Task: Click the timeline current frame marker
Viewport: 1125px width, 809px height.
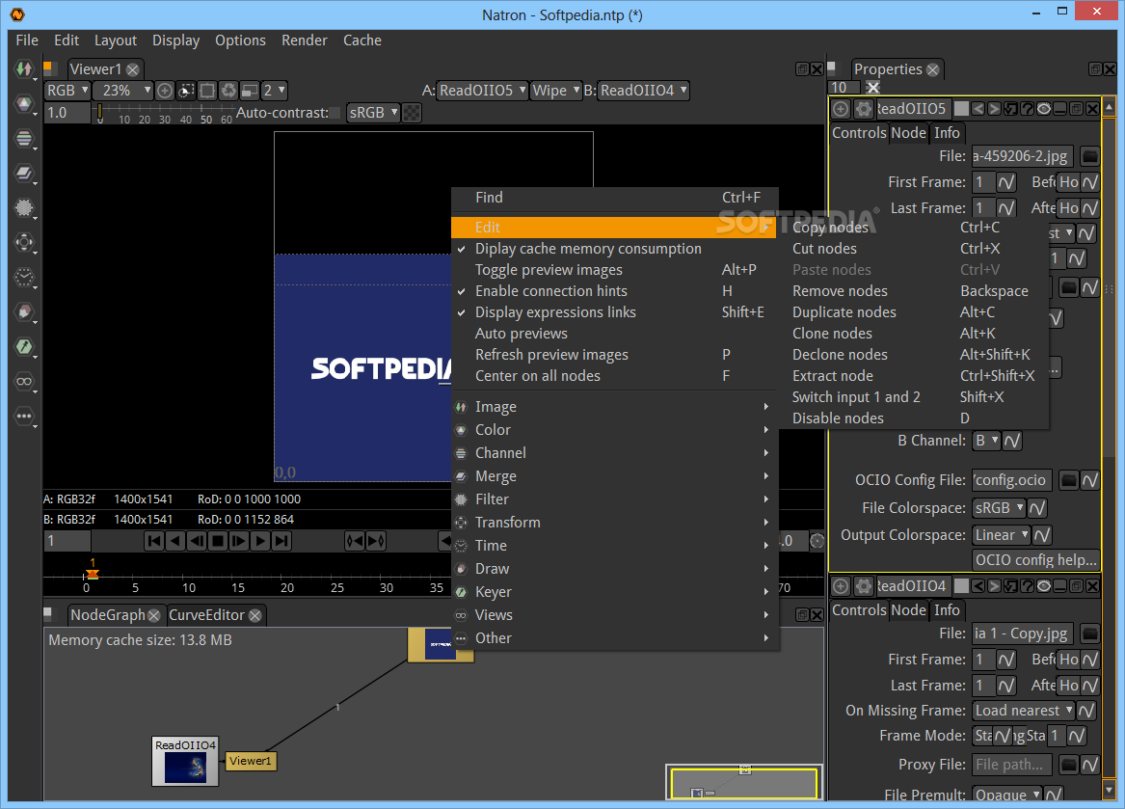Action: (92, 575)
